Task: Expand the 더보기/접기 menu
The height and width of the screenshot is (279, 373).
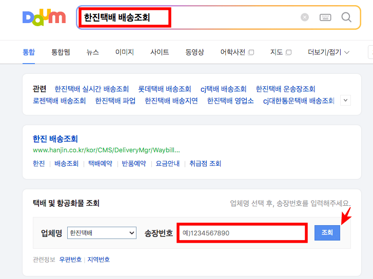Action: [328, 52]
